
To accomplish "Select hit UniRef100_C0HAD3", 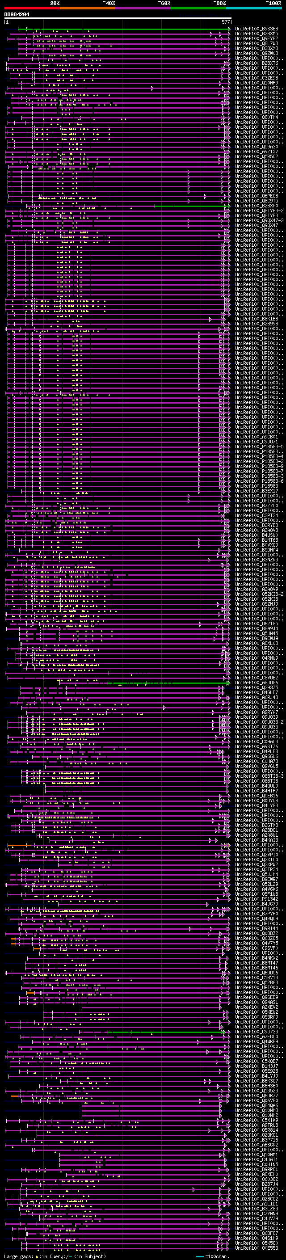I will tap(257, 742).
